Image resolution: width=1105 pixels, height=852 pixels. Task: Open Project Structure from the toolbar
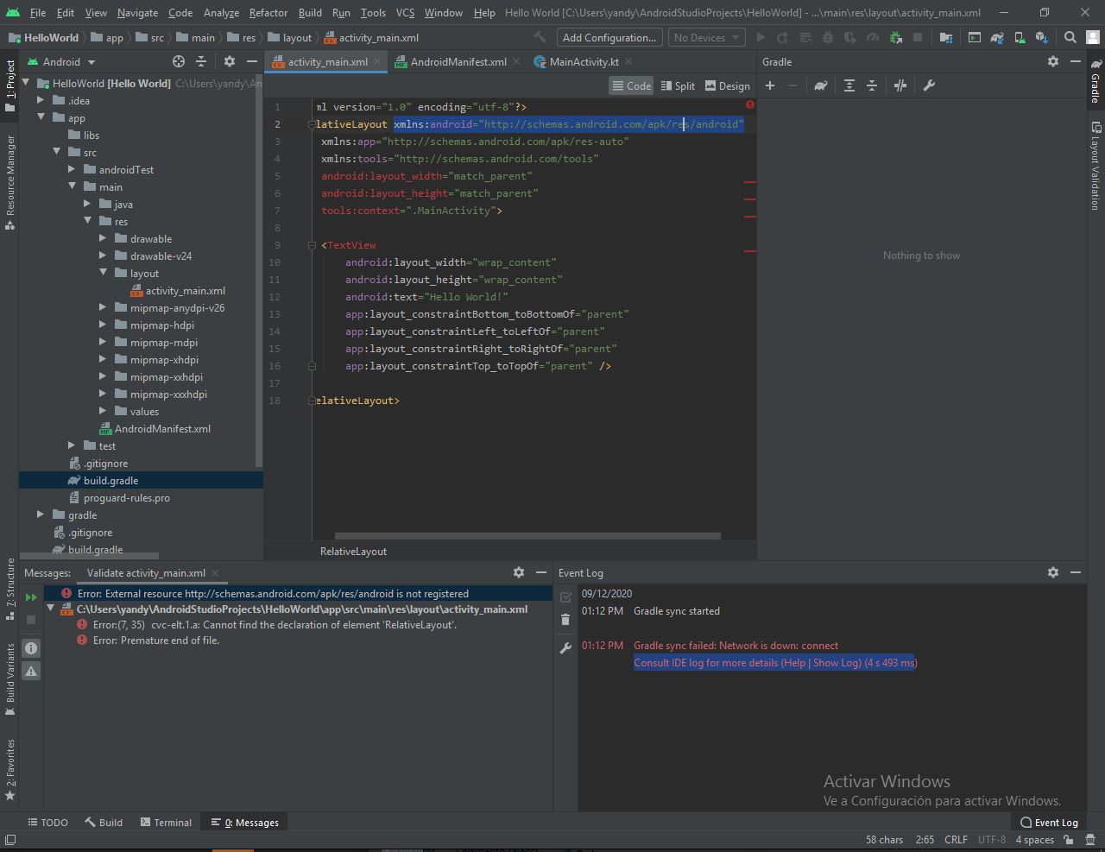946,37
